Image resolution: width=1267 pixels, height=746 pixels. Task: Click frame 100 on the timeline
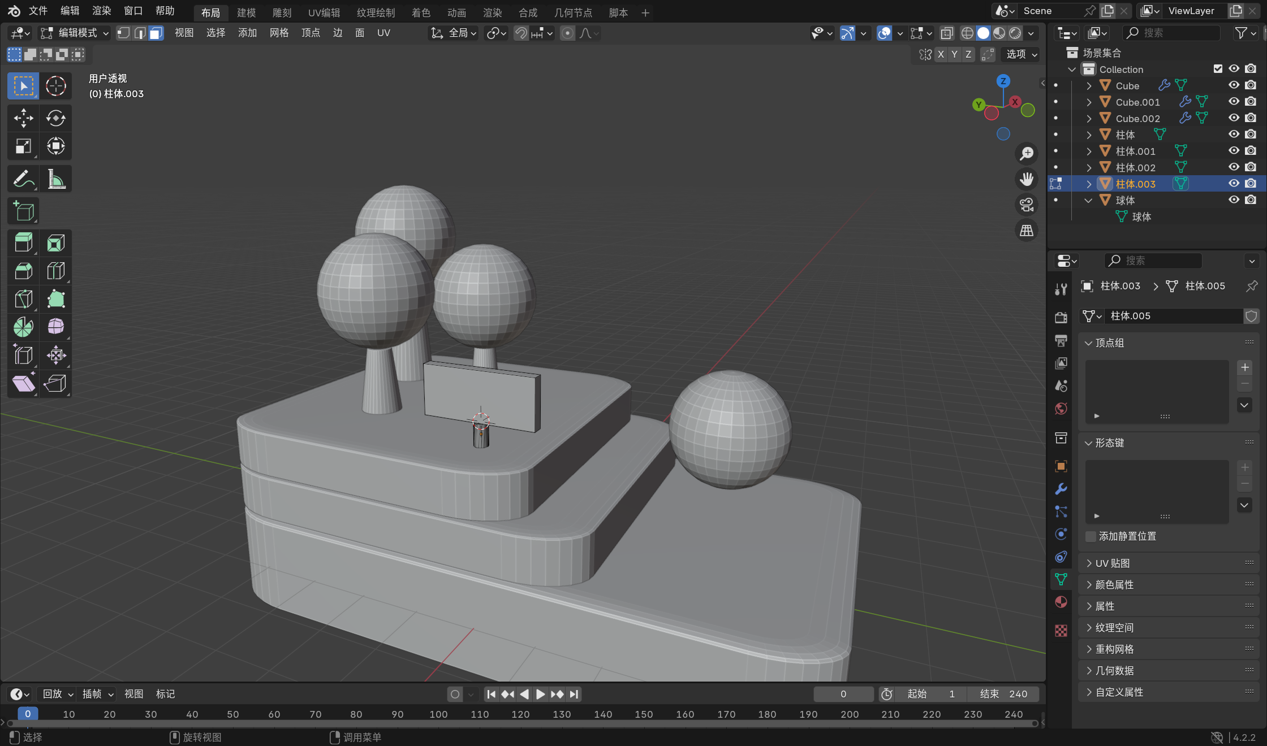[438, 714]
